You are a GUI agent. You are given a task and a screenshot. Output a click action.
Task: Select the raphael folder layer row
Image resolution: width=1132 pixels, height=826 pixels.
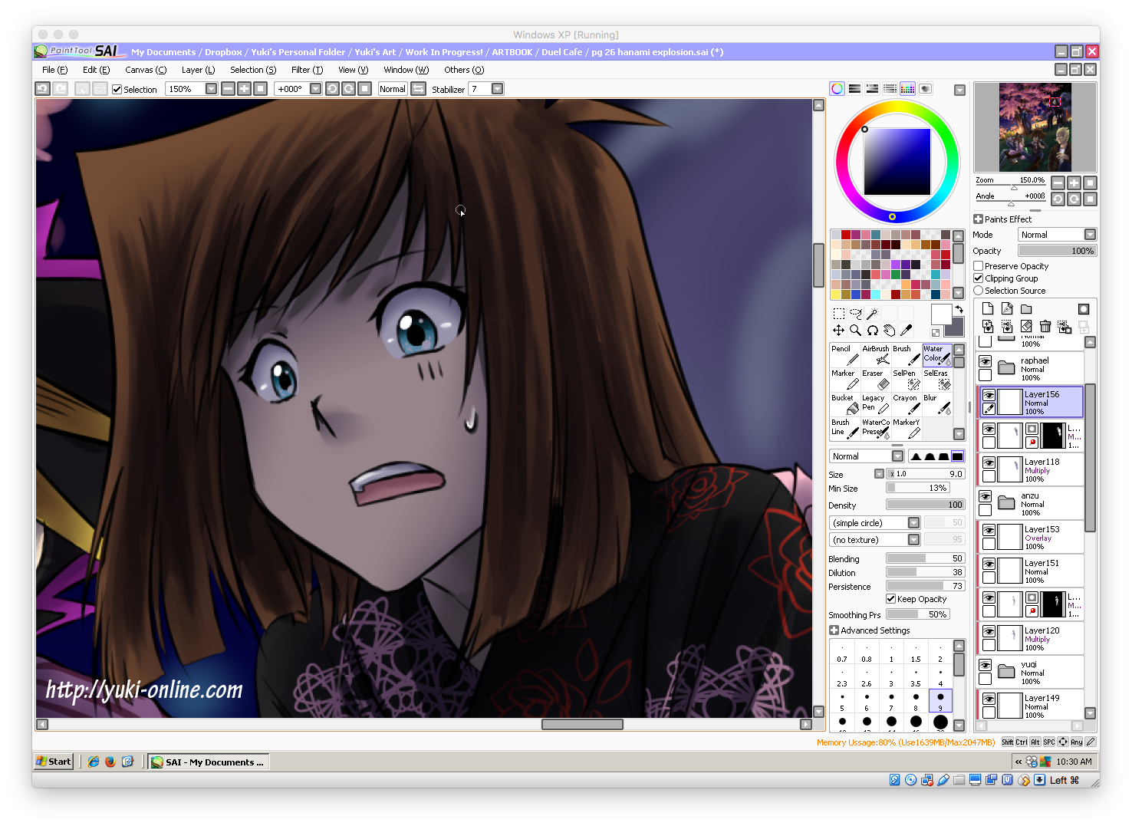[x=1031, y=368]
